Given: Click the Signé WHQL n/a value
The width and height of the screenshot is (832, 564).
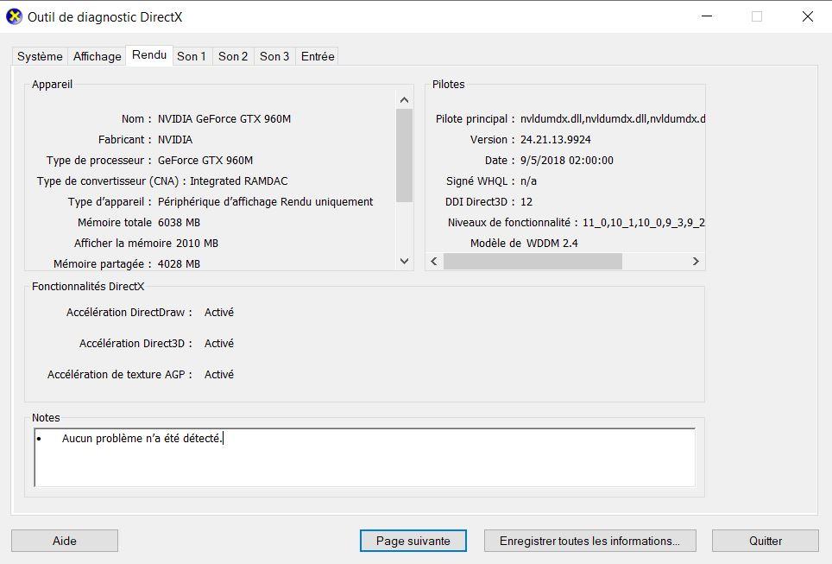Looking at the screenshot, I should 528,181.
